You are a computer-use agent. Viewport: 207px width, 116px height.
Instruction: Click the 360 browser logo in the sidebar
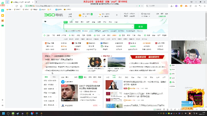pos(3,3)
